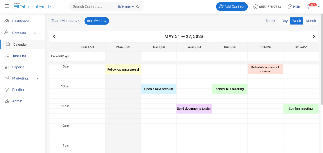Click the Marketing megaphone icon
The image size is (323, 153).
point(7,78)
